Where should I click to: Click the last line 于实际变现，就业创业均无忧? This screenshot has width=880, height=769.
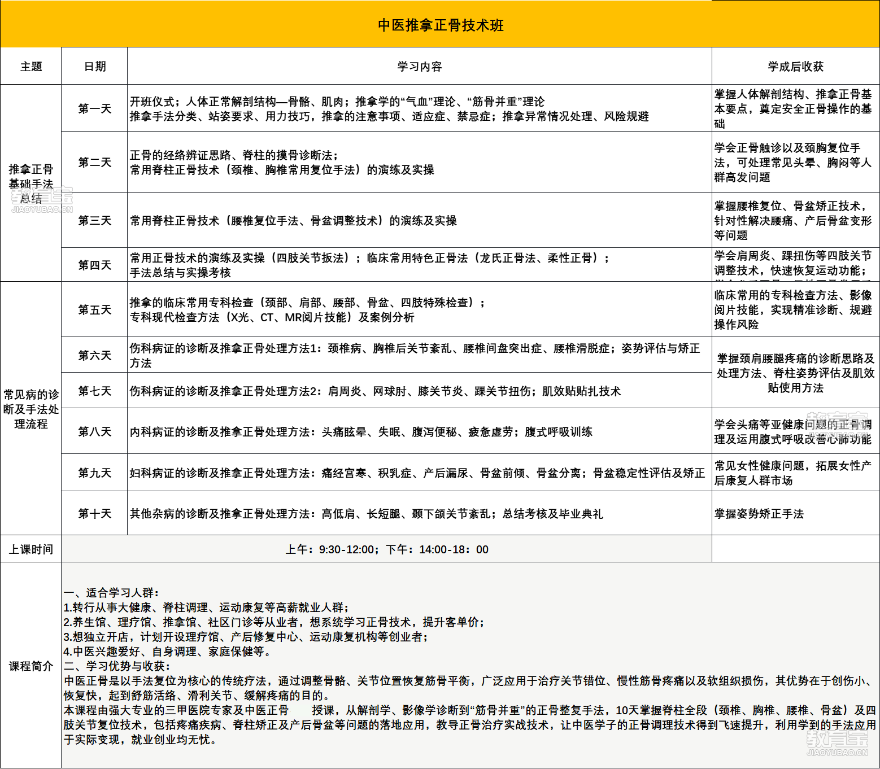point(140,740)
